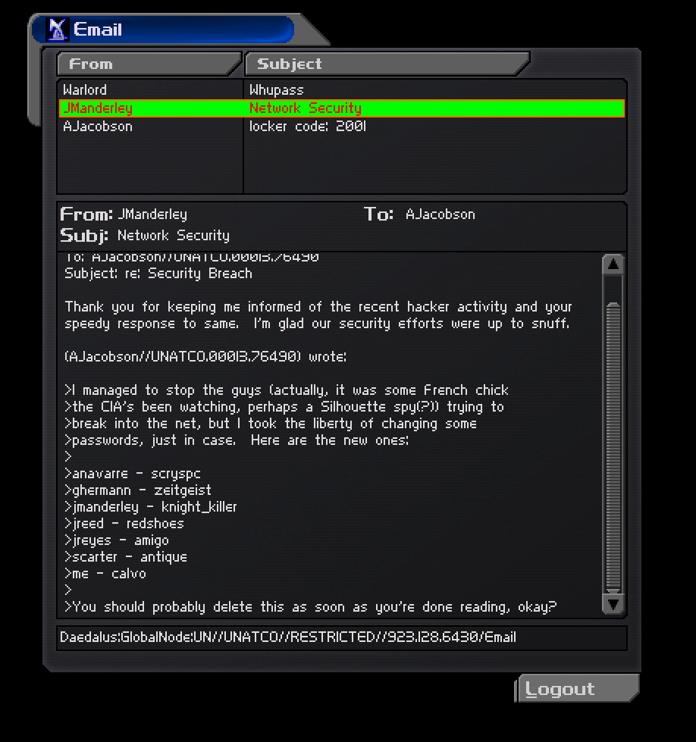This screenshot has width=696, height=742.
Task: Click the 'jreed - redshoes' password line
Action: [x=124, y=524]
